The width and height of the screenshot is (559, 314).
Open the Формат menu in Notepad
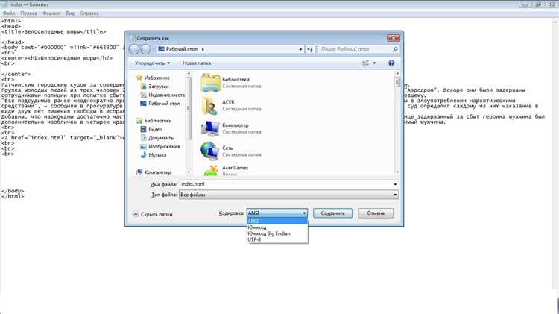click(x=51, y=13)
